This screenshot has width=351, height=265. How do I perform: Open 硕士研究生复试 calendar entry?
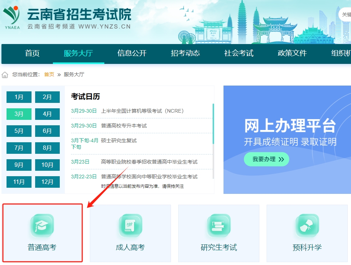click(119, 140)
